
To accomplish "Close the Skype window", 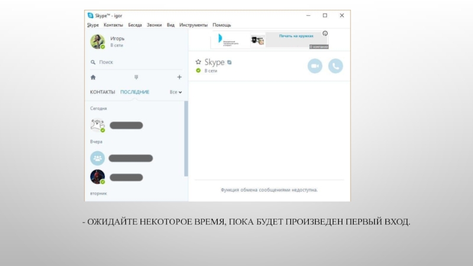I will (342, 15).
